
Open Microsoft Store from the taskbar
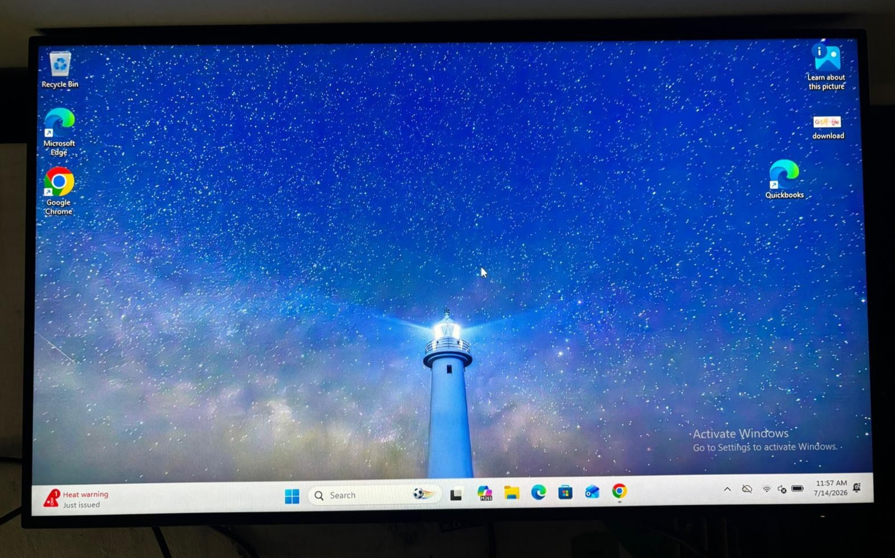[x=565, y=492]
